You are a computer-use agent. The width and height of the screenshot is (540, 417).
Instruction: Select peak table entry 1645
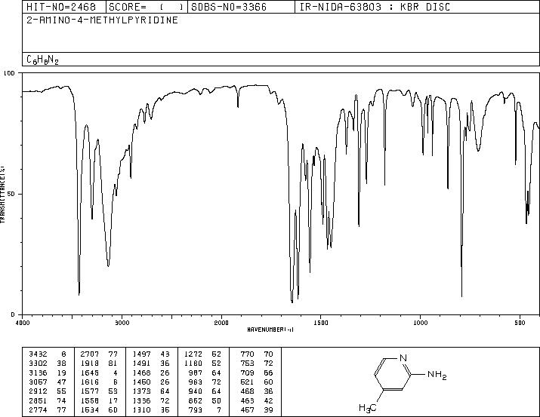(90, 373)
